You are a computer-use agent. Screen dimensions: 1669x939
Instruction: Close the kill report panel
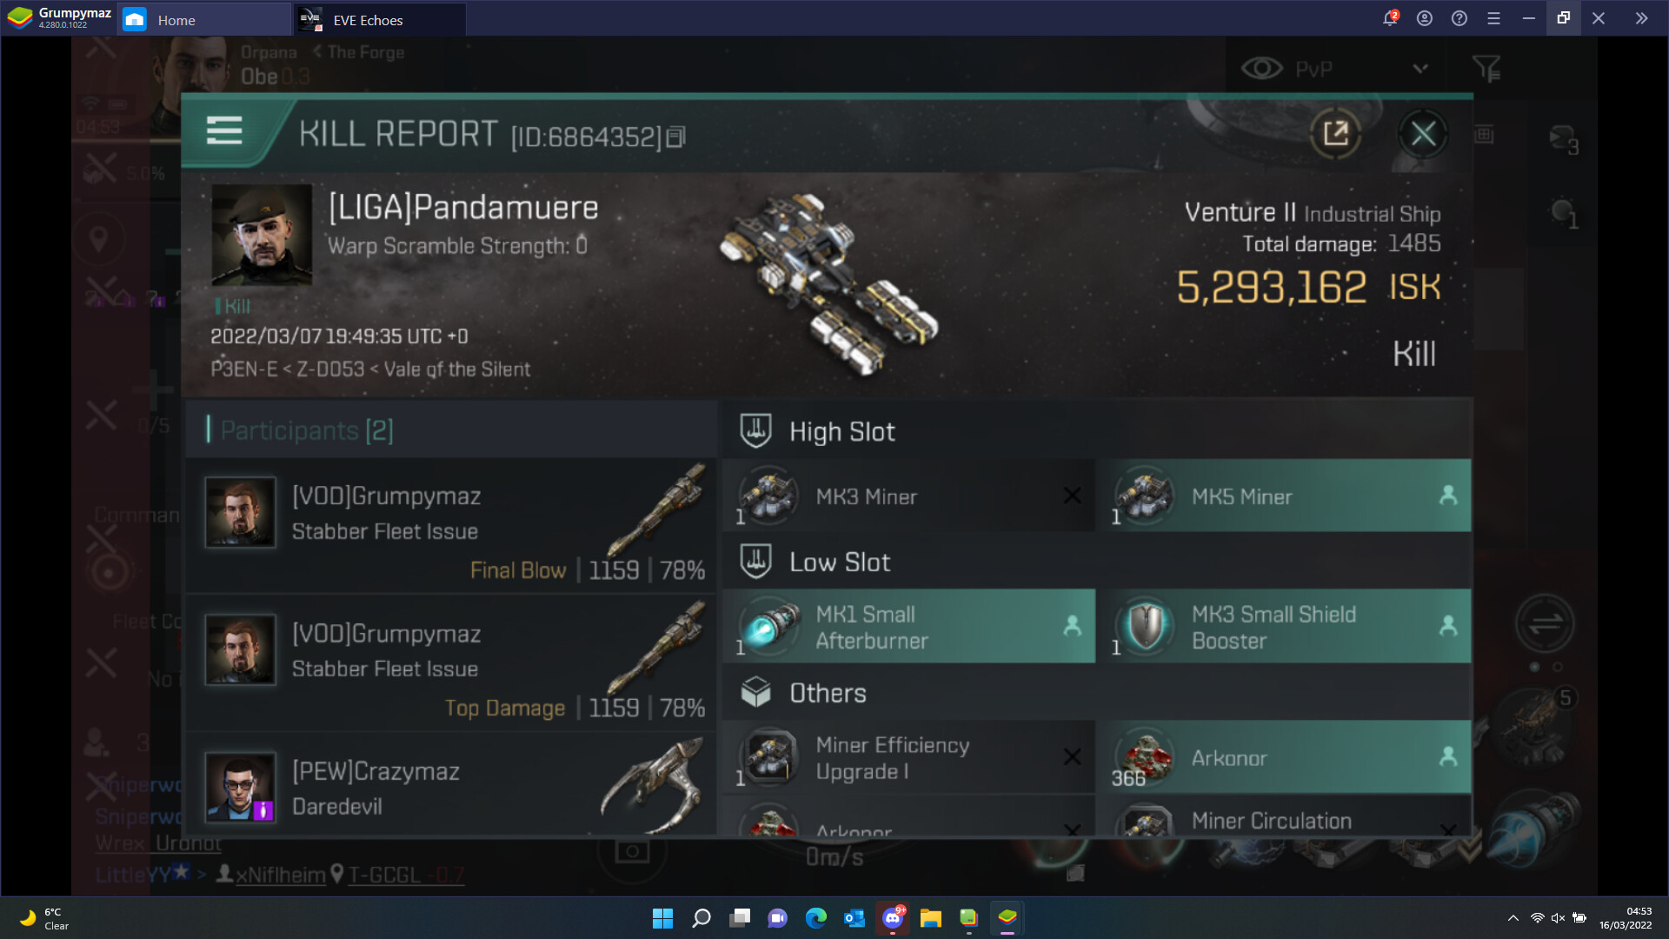click(1422, 134)
